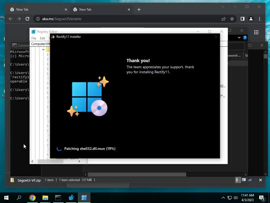Switch to Registry Editor on the taskbar
Viewport: 270px width, 203px height.
(x=71, y=198)
